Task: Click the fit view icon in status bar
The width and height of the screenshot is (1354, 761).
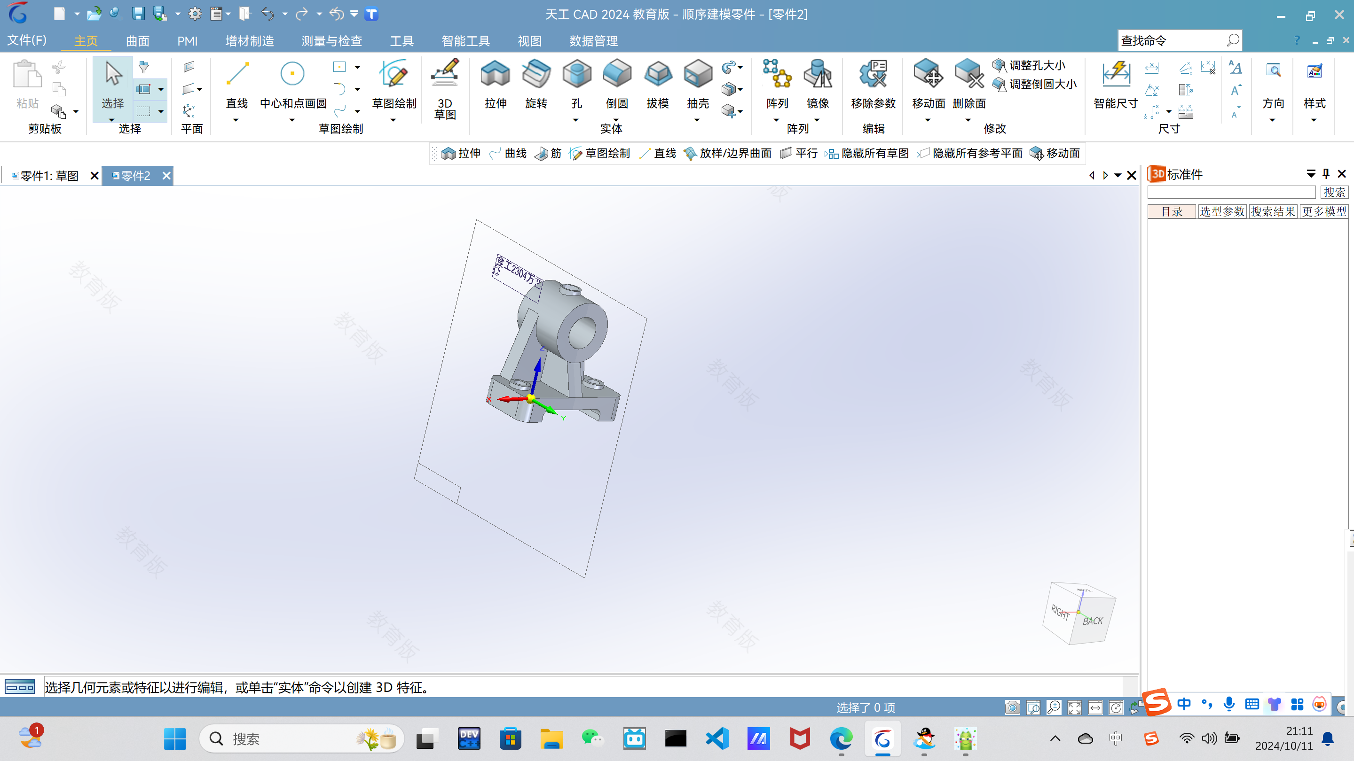Action: (1074, 707)
